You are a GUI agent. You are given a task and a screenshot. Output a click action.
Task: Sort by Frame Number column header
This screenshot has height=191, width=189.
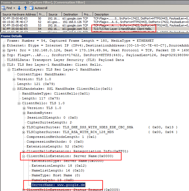click(42, 14)
